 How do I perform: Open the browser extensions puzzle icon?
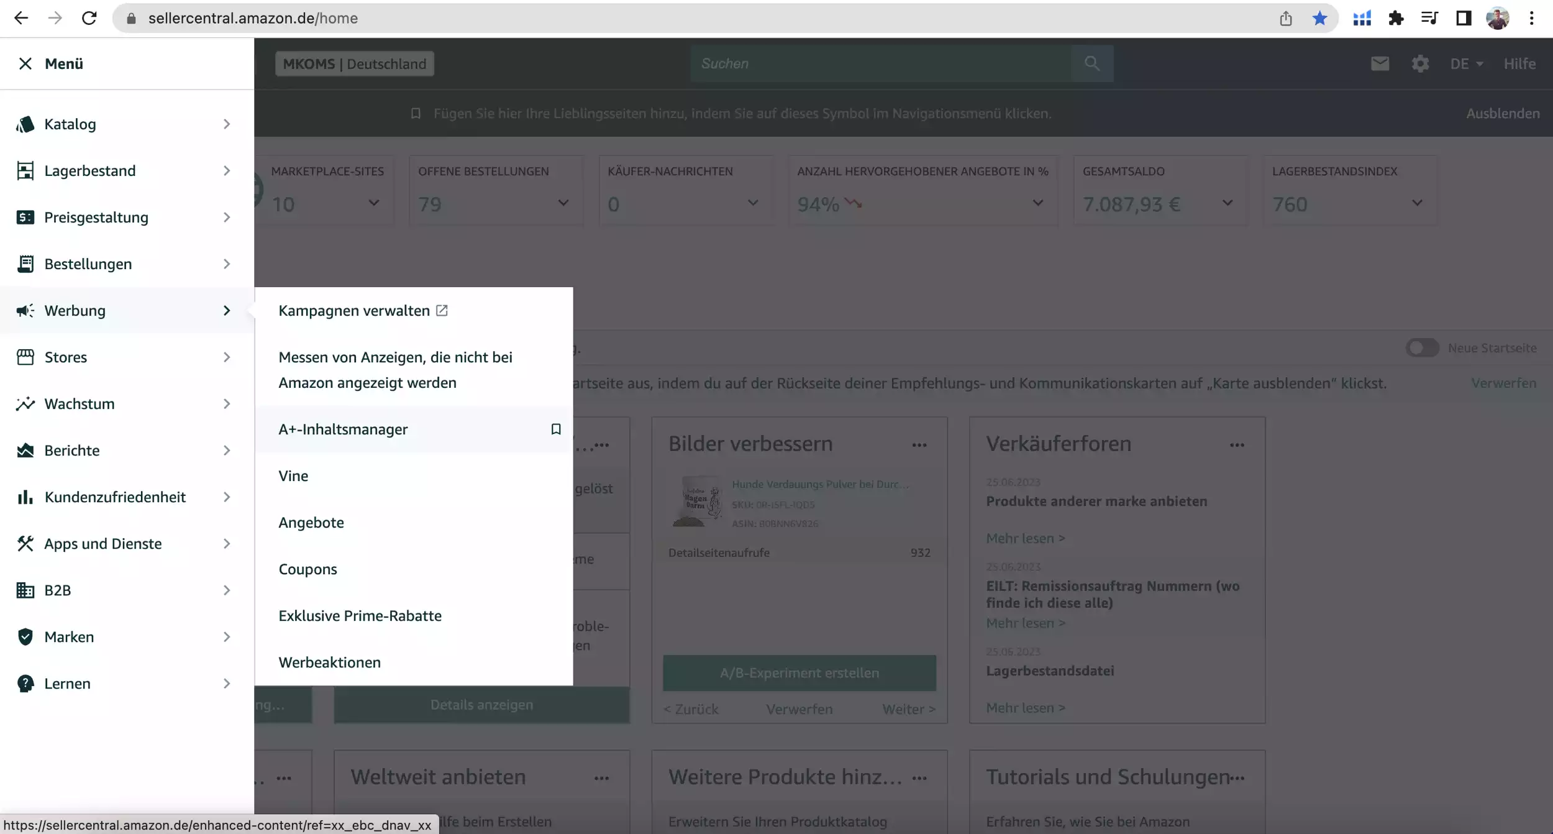(x=1396, y=18)
